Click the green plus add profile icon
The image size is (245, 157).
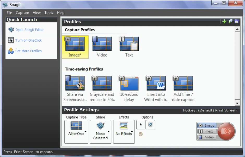tap(224, 21)
